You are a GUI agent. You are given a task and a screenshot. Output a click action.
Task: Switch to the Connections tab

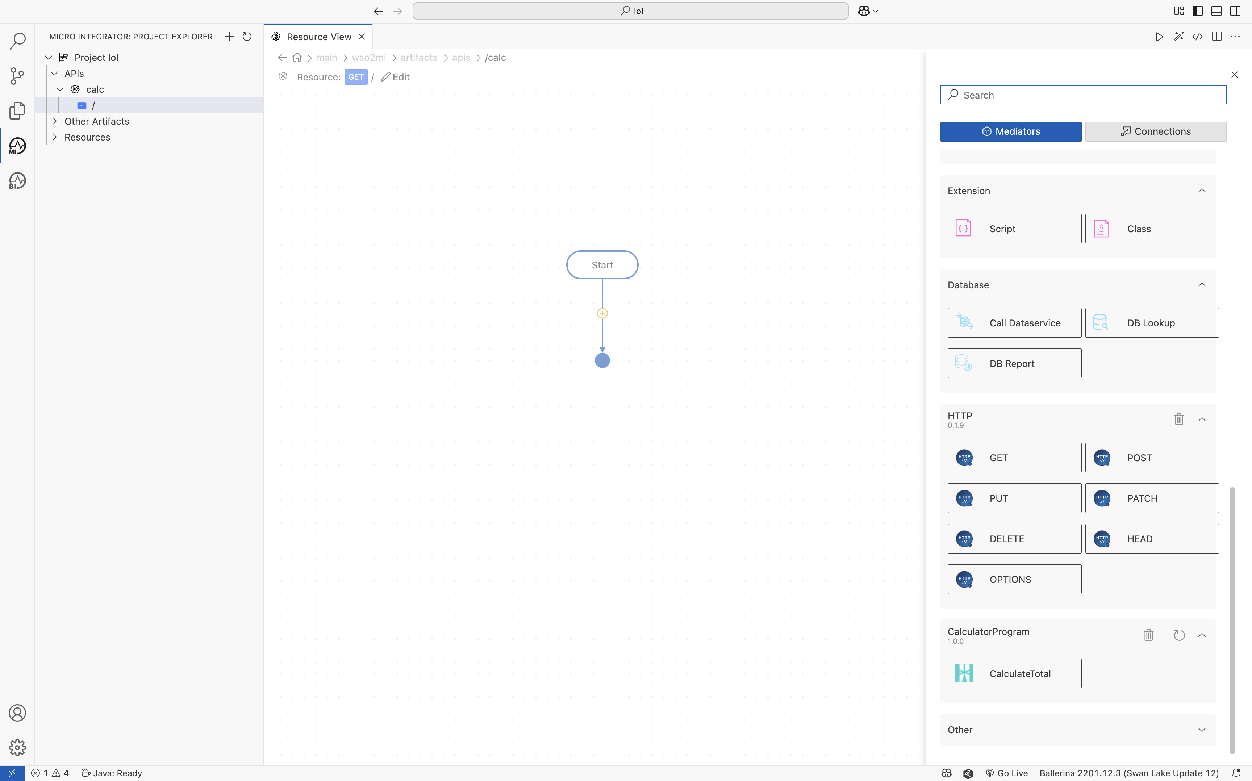pyautogui.click(x=1155, y=131)
